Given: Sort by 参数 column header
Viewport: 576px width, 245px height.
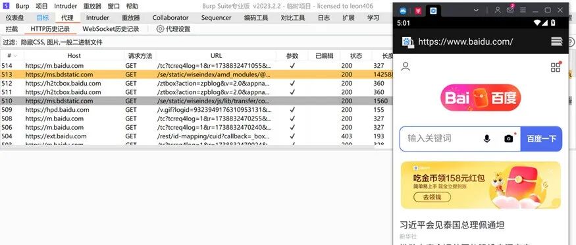Looking at the screenshot, I should tap(292, 56).
